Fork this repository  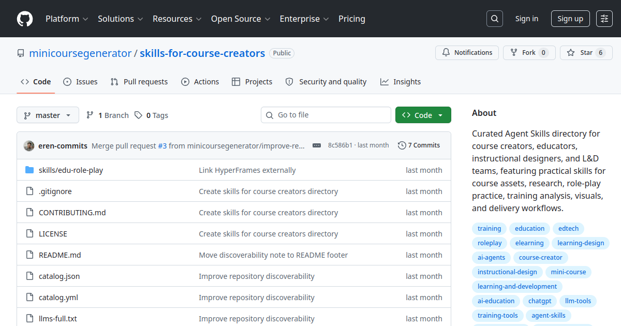(529, 53)
